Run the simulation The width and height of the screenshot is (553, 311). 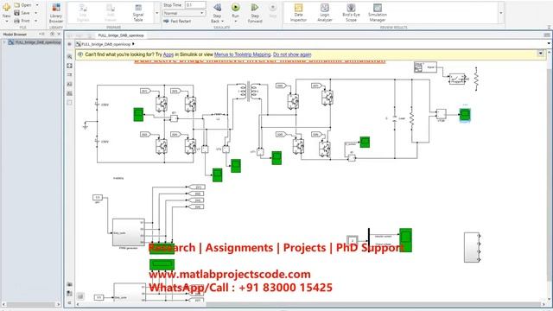[x=236, y=10]
